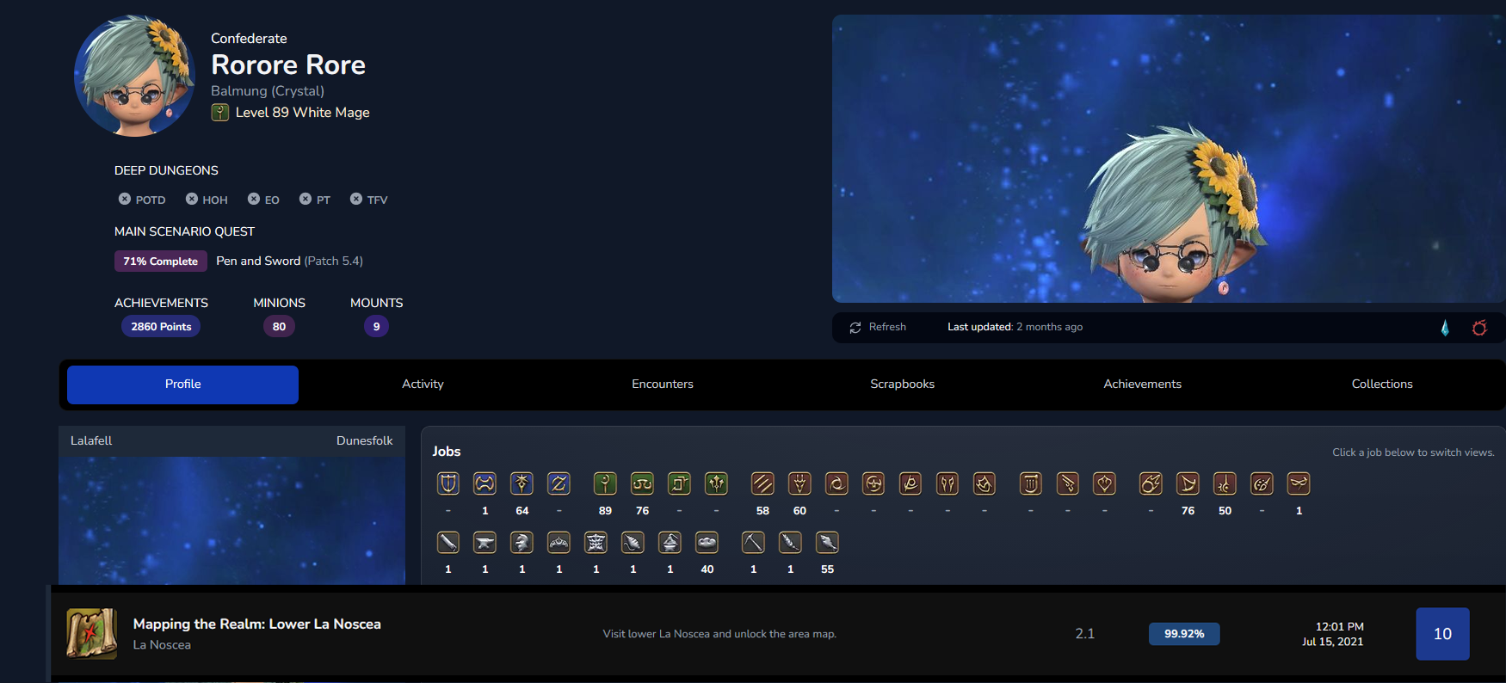Click the HOH deep dungeon indicator

pos(207,200)
